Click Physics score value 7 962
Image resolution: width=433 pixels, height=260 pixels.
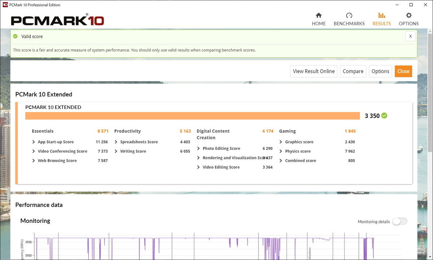tap(350, 151)
